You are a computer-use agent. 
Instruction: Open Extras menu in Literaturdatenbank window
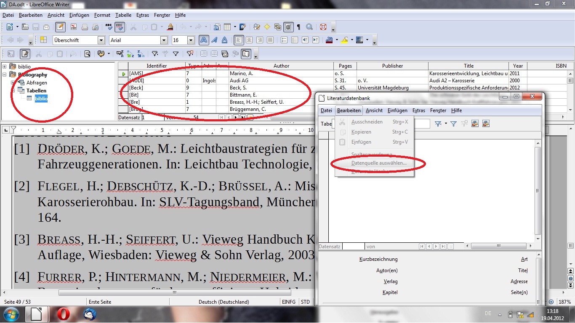click(418, 110)
